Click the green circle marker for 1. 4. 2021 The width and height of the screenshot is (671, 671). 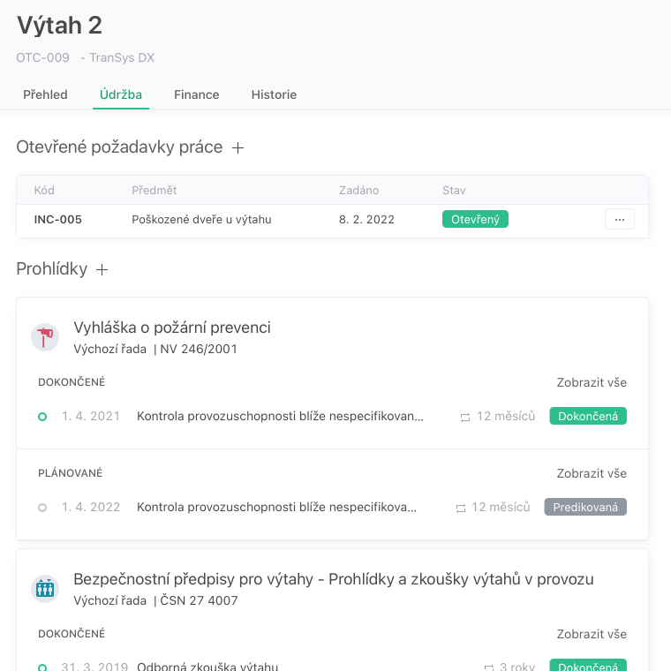[42, 417]
